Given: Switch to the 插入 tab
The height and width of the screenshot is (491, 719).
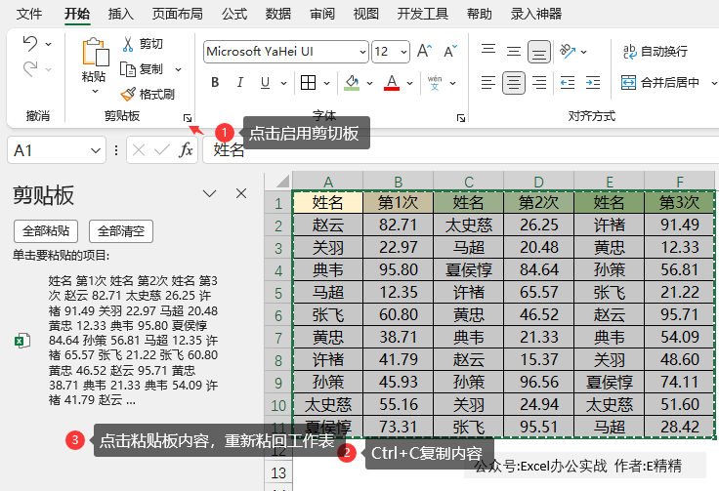Looking at the screenshot, I should (120, 14).
